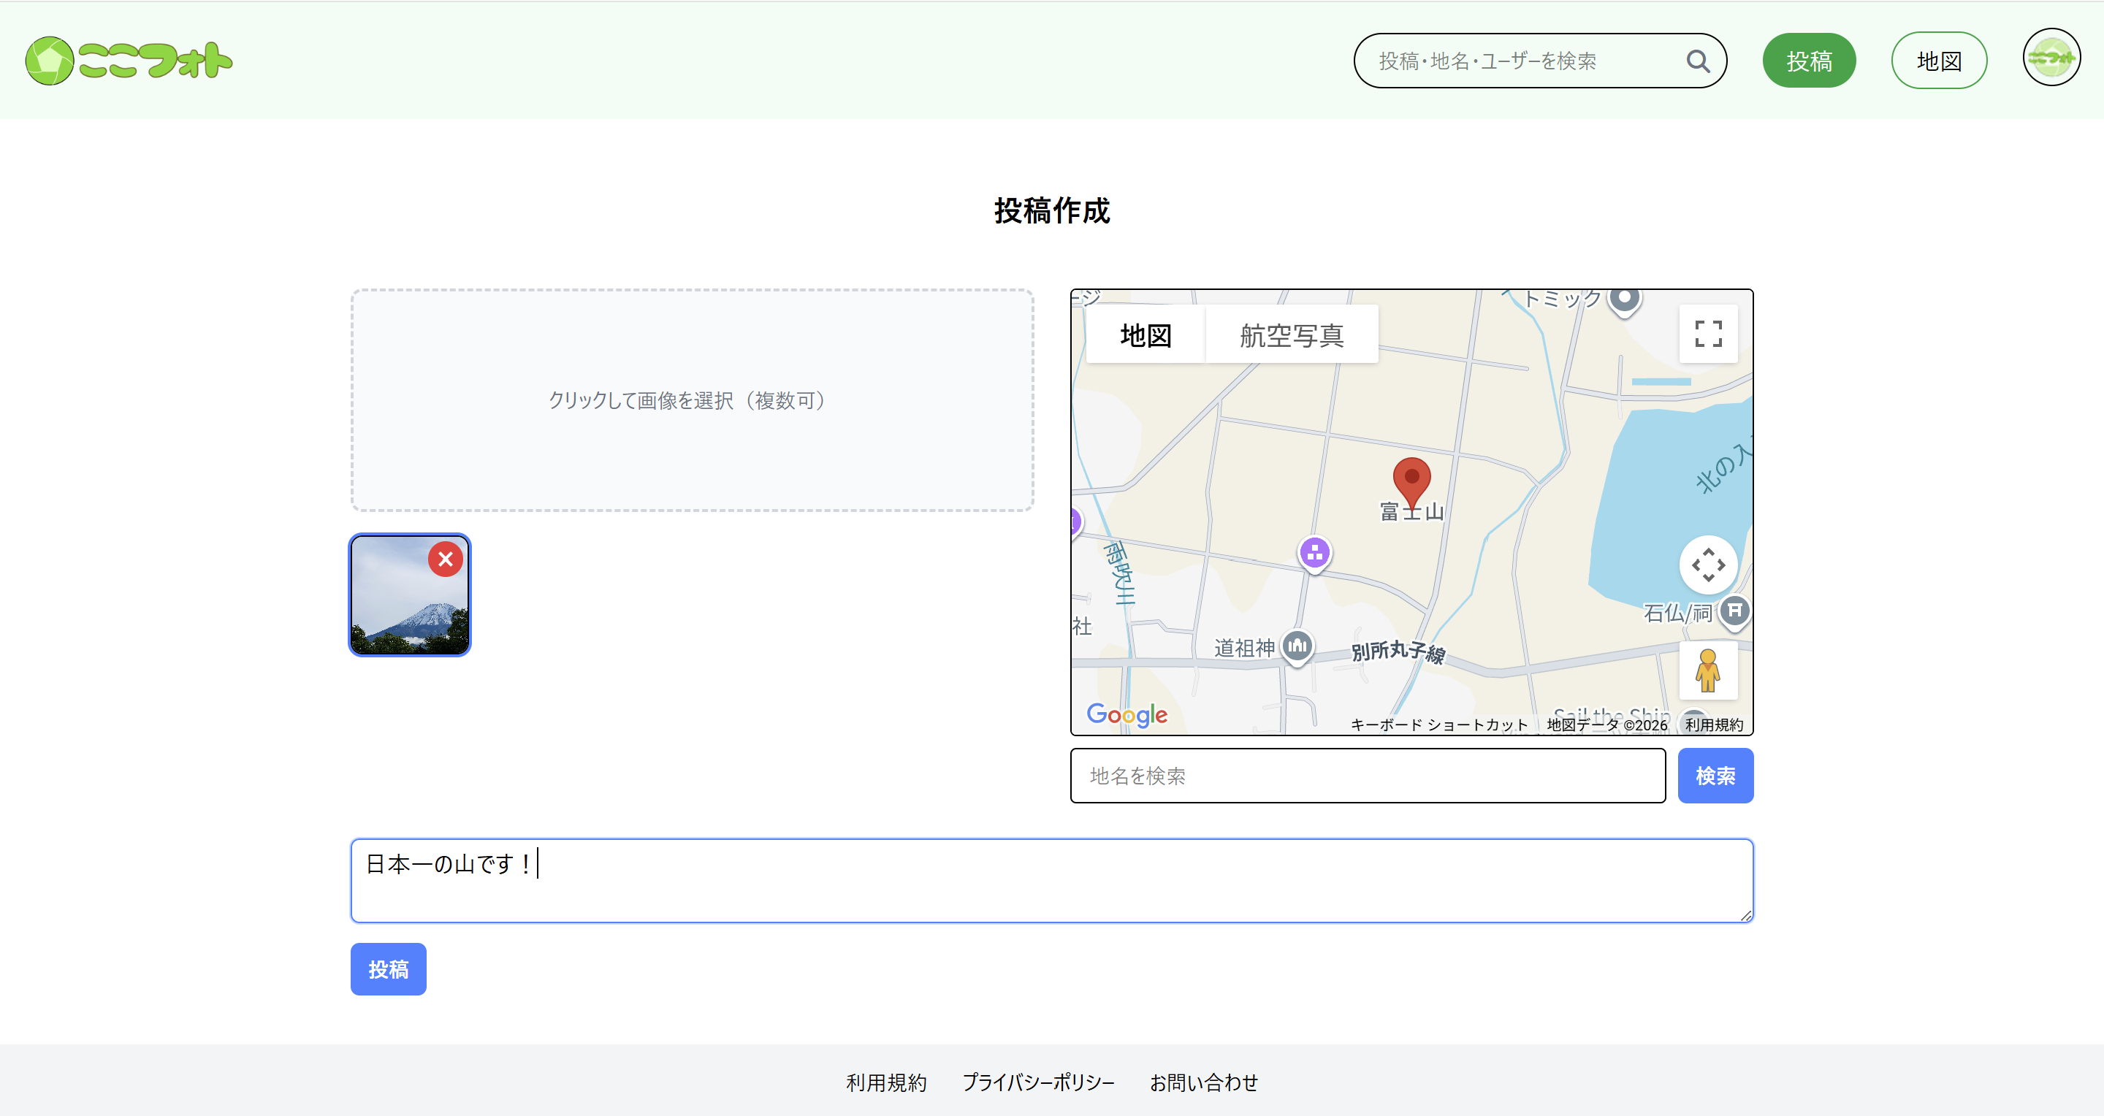Focus the 地名を検索 input field
The height and width of the screenshot is (1116, 2104).
pyautogui.click(x=1368, y=776)
